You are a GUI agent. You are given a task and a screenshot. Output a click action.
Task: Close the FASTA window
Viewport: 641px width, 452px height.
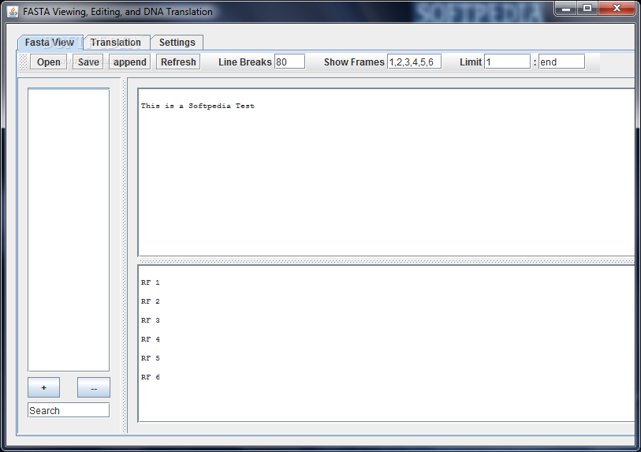[x=617, y=9]
